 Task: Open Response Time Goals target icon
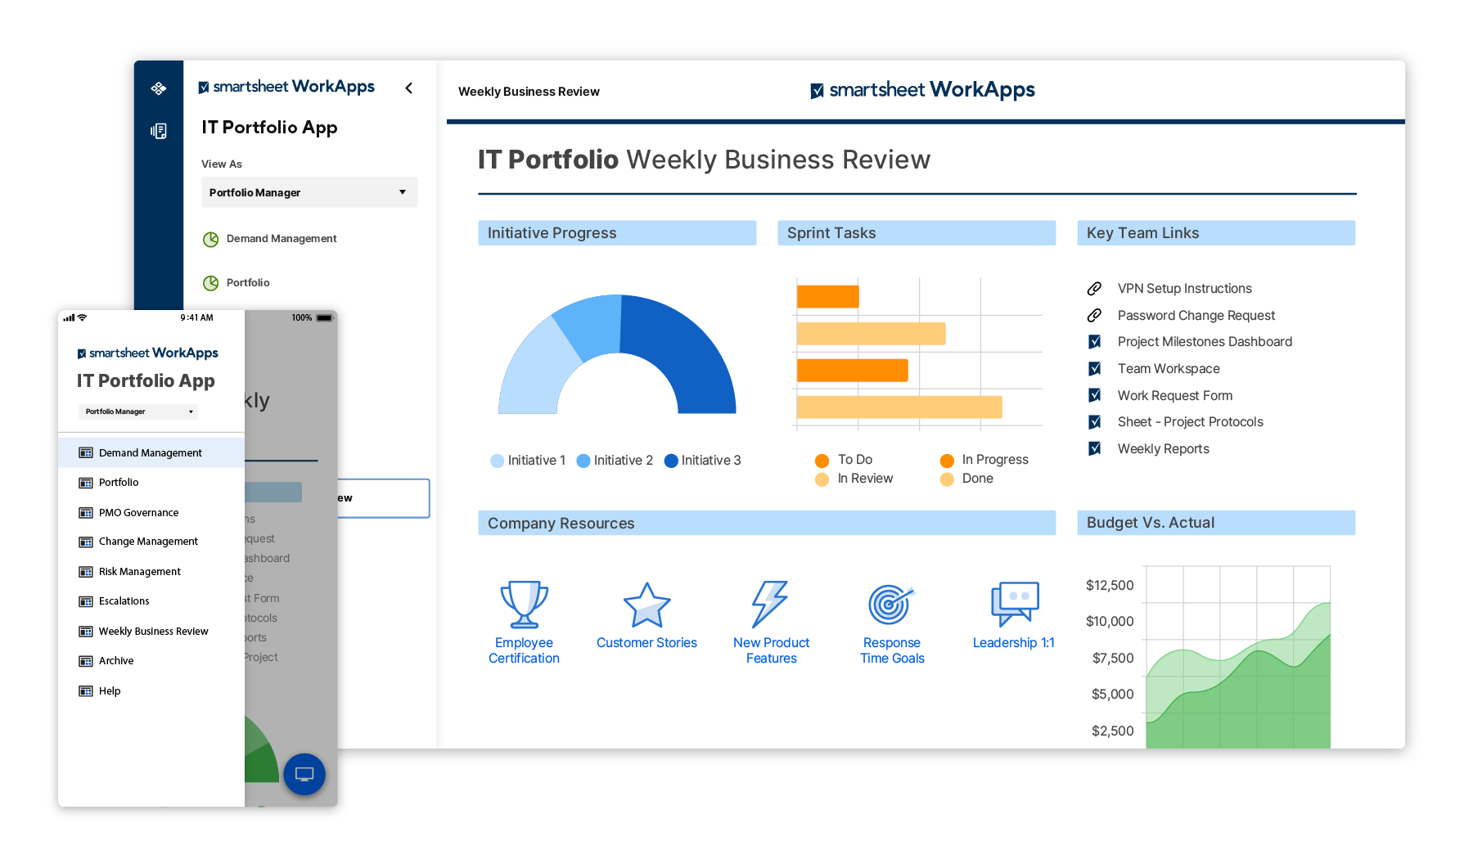click(x=891, y=604)
